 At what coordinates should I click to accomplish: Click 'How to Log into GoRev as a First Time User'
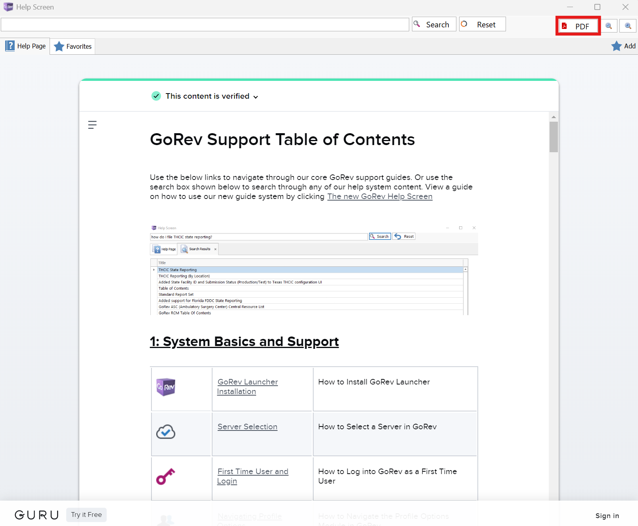click(387, 476)
